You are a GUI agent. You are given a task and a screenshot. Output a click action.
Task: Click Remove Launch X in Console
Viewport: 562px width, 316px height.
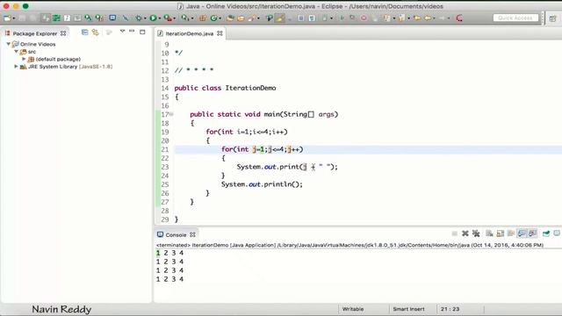465,233
